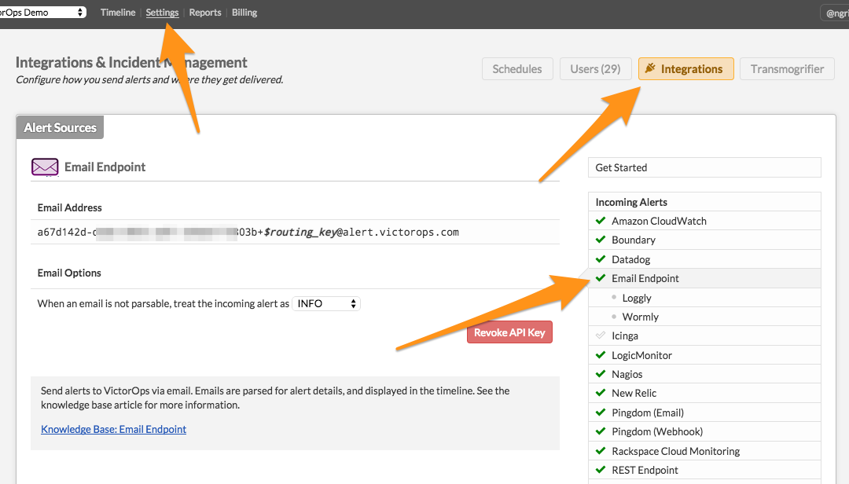Select Nagios integration

pyautogui.click(x=704, y=374)
